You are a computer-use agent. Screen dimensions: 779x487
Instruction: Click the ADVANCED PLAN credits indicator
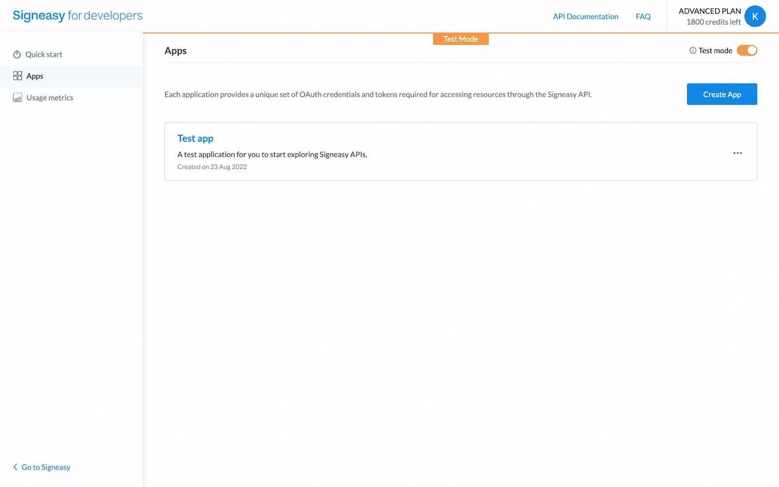click(711, 16)
